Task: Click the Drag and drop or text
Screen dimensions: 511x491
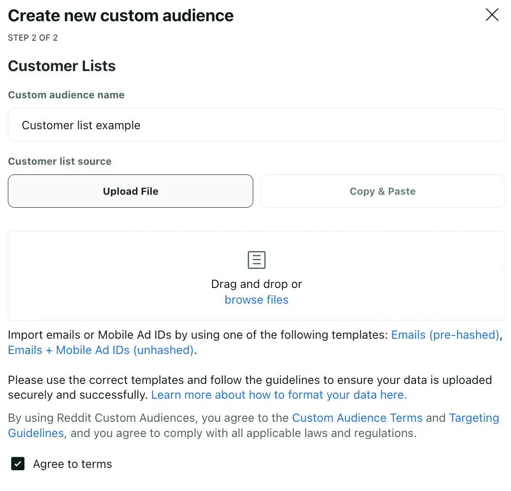Action: (256, 284)
